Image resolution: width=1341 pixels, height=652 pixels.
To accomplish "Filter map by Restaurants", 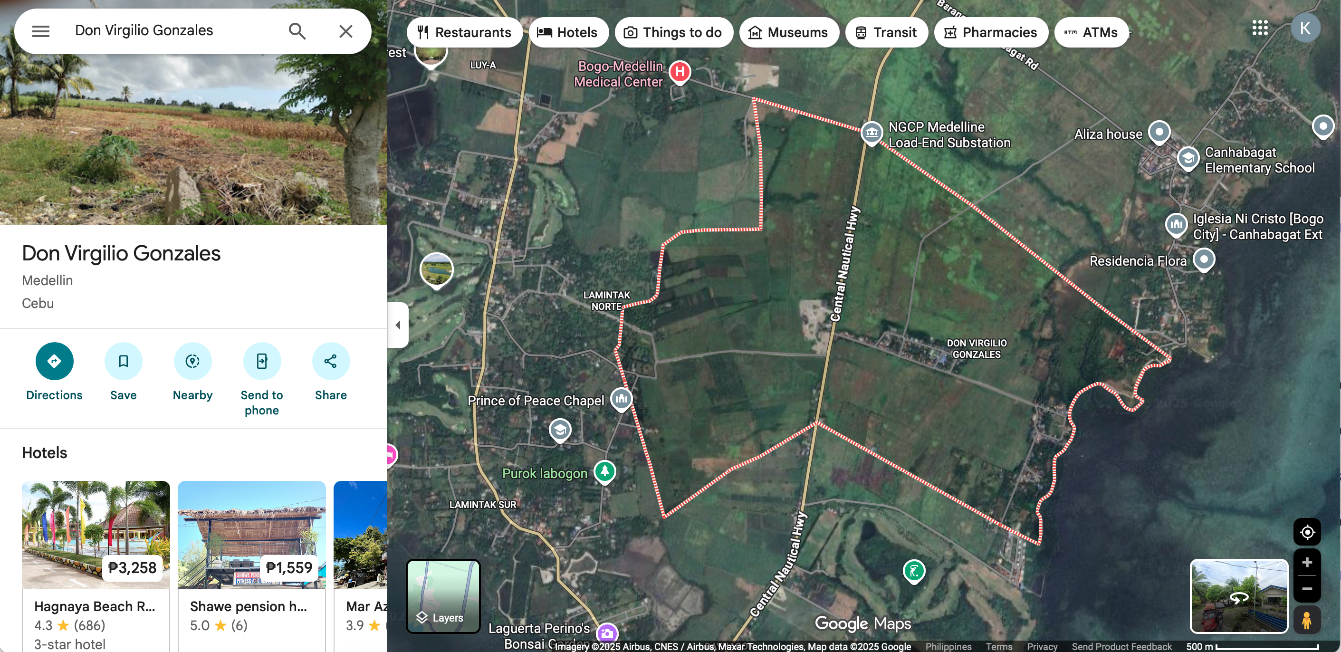I will tap(464, 32).
